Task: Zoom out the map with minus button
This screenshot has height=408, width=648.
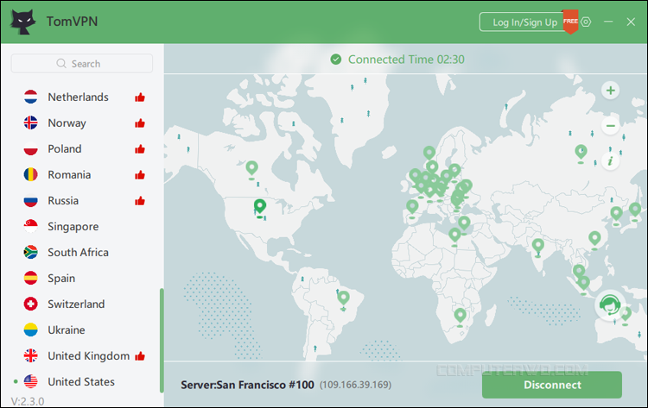Action: 610,125
